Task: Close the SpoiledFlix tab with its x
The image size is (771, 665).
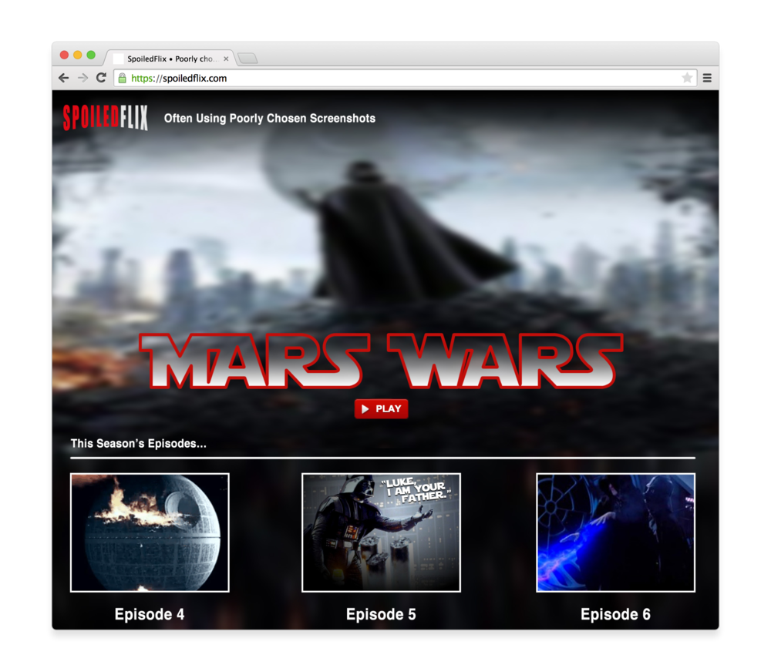Action: tap(226, 59)
